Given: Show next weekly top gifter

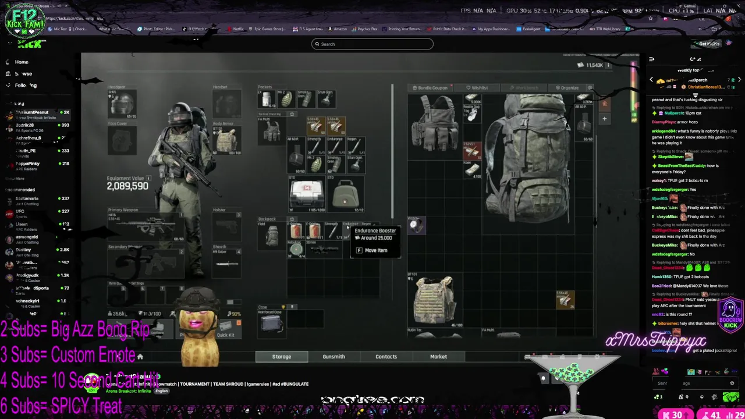Looking at the screenshot, I should (x=739, y=80).
